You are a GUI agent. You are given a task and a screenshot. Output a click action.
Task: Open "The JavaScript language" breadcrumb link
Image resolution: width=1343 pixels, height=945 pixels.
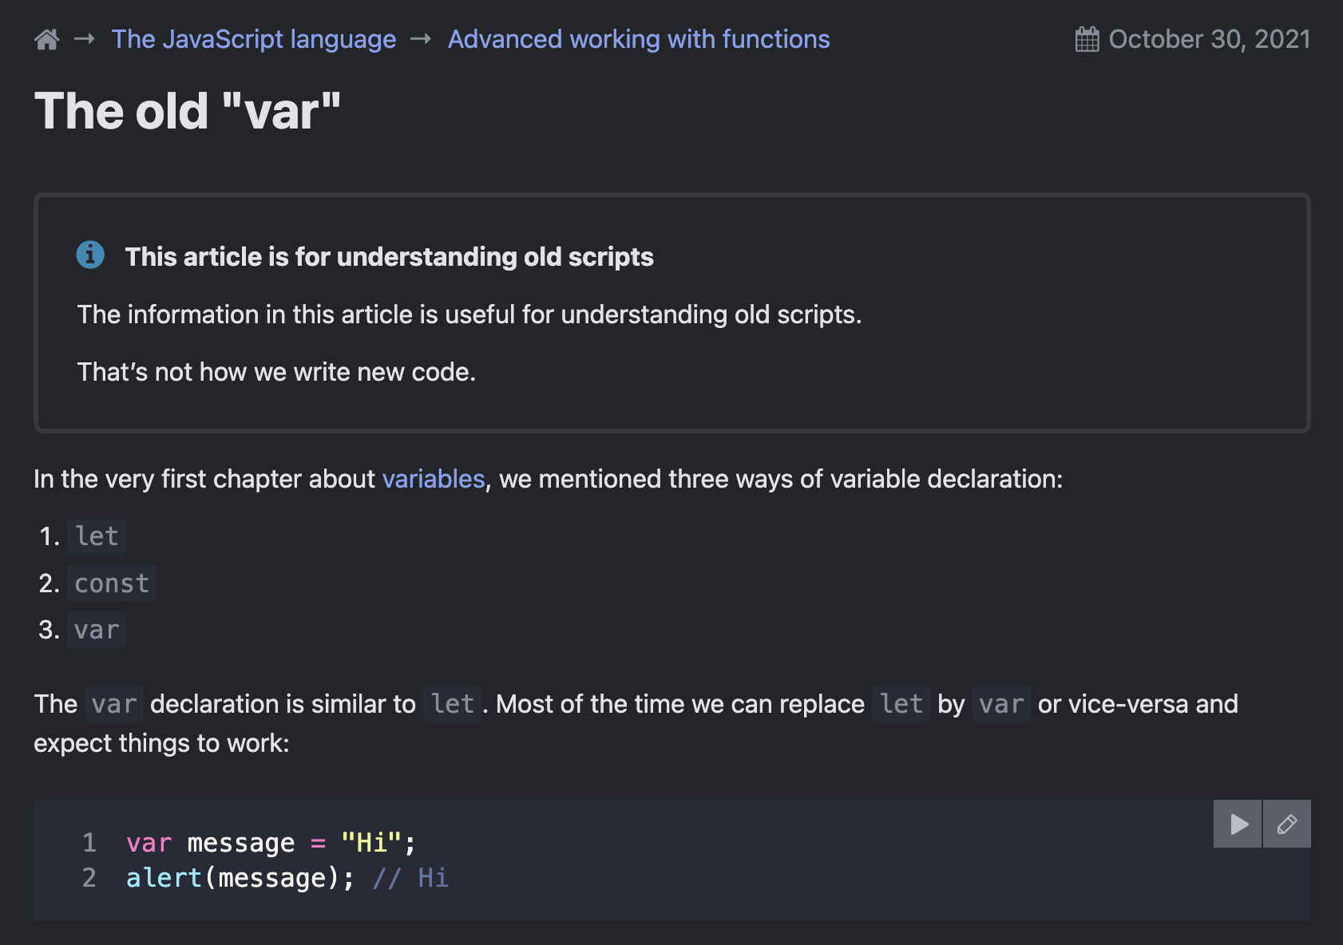point(253,39)
